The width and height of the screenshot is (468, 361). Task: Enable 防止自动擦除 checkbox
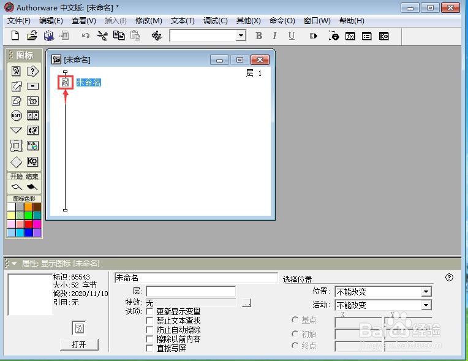[x=149, y=330]
